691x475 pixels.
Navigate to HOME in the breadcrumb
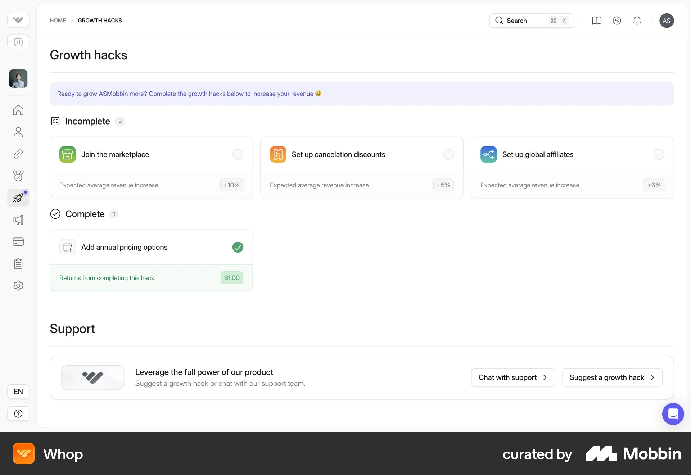click(x=58, y=21)
